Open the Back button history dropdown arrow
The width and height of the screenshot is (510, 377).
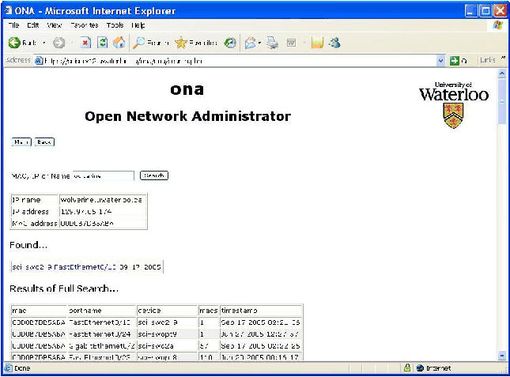point(43,43)
